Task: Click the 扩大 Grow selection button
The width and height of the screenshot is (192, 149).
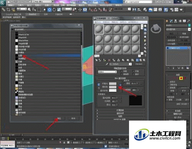Action: point(184,91)
